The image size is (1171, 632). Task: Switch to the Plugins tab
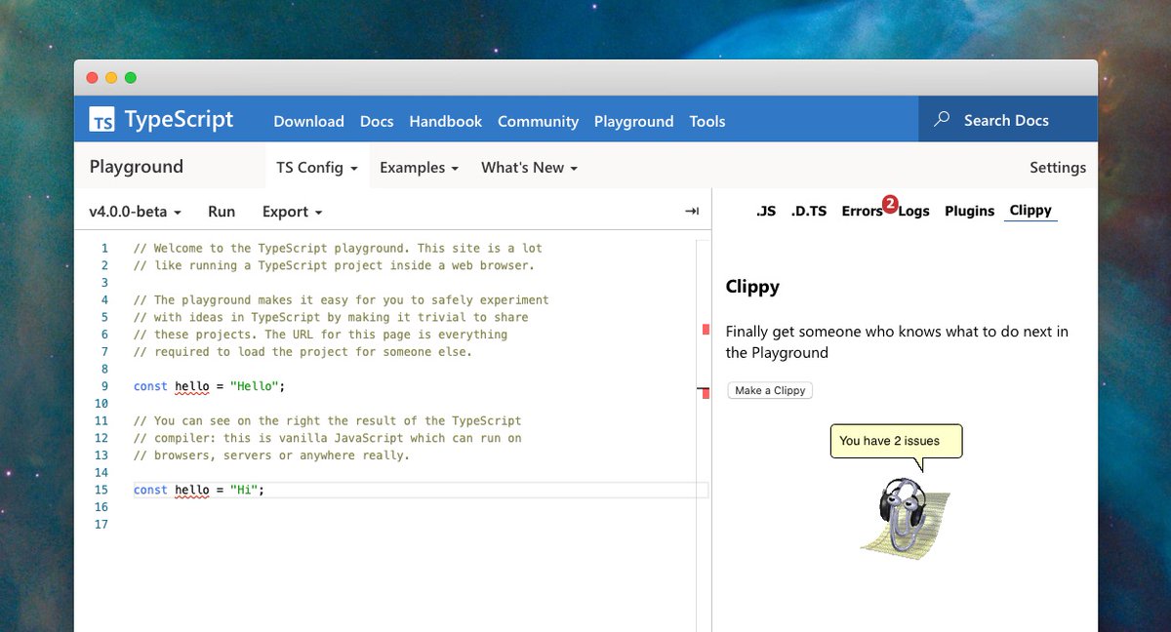[x=969, y=211]
